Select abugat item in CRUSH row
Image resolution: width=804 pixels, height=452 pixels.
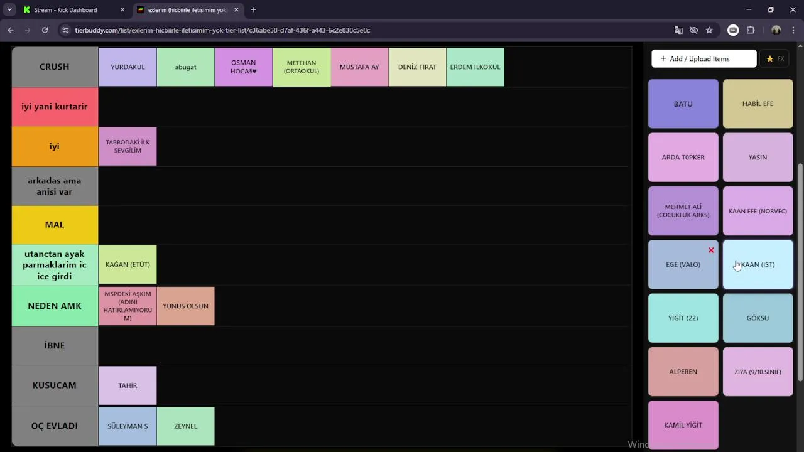(x=185, y=67)
